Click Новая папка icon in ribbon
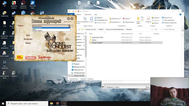 (138, 20)
